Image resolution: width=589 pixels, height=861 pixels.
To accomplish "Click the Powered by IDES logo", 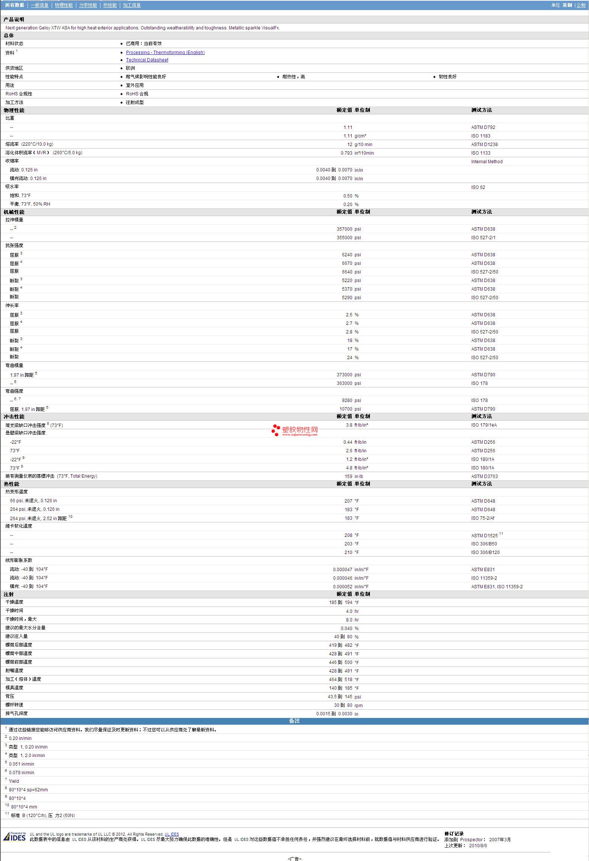I will click(x=15, y=836).
